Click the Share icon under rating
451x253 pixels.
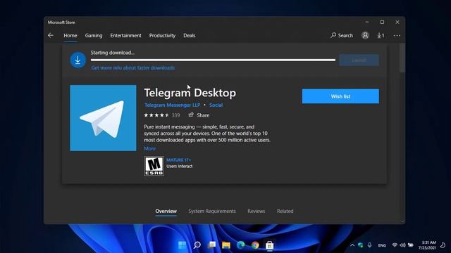point(191,115)
